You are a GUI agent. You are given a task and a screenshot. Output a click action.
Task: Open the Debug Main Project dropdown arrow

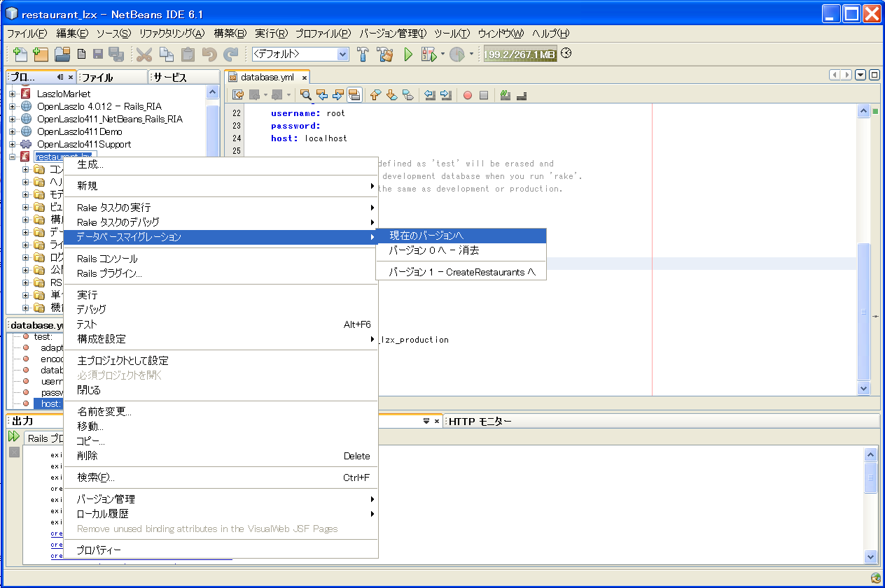(442, 55)
